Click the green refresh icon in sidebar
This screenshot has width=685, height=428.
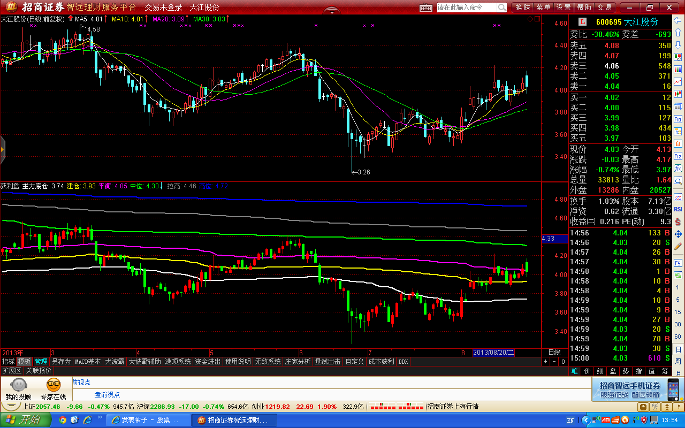click(x=678, y=275)
